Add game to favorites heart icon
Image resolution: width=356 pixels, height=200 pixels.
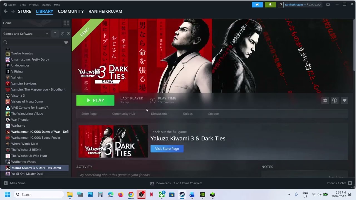[344, 101]
